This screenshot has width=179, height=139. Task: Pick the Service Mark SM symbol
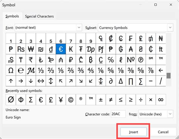click(151, 60)
